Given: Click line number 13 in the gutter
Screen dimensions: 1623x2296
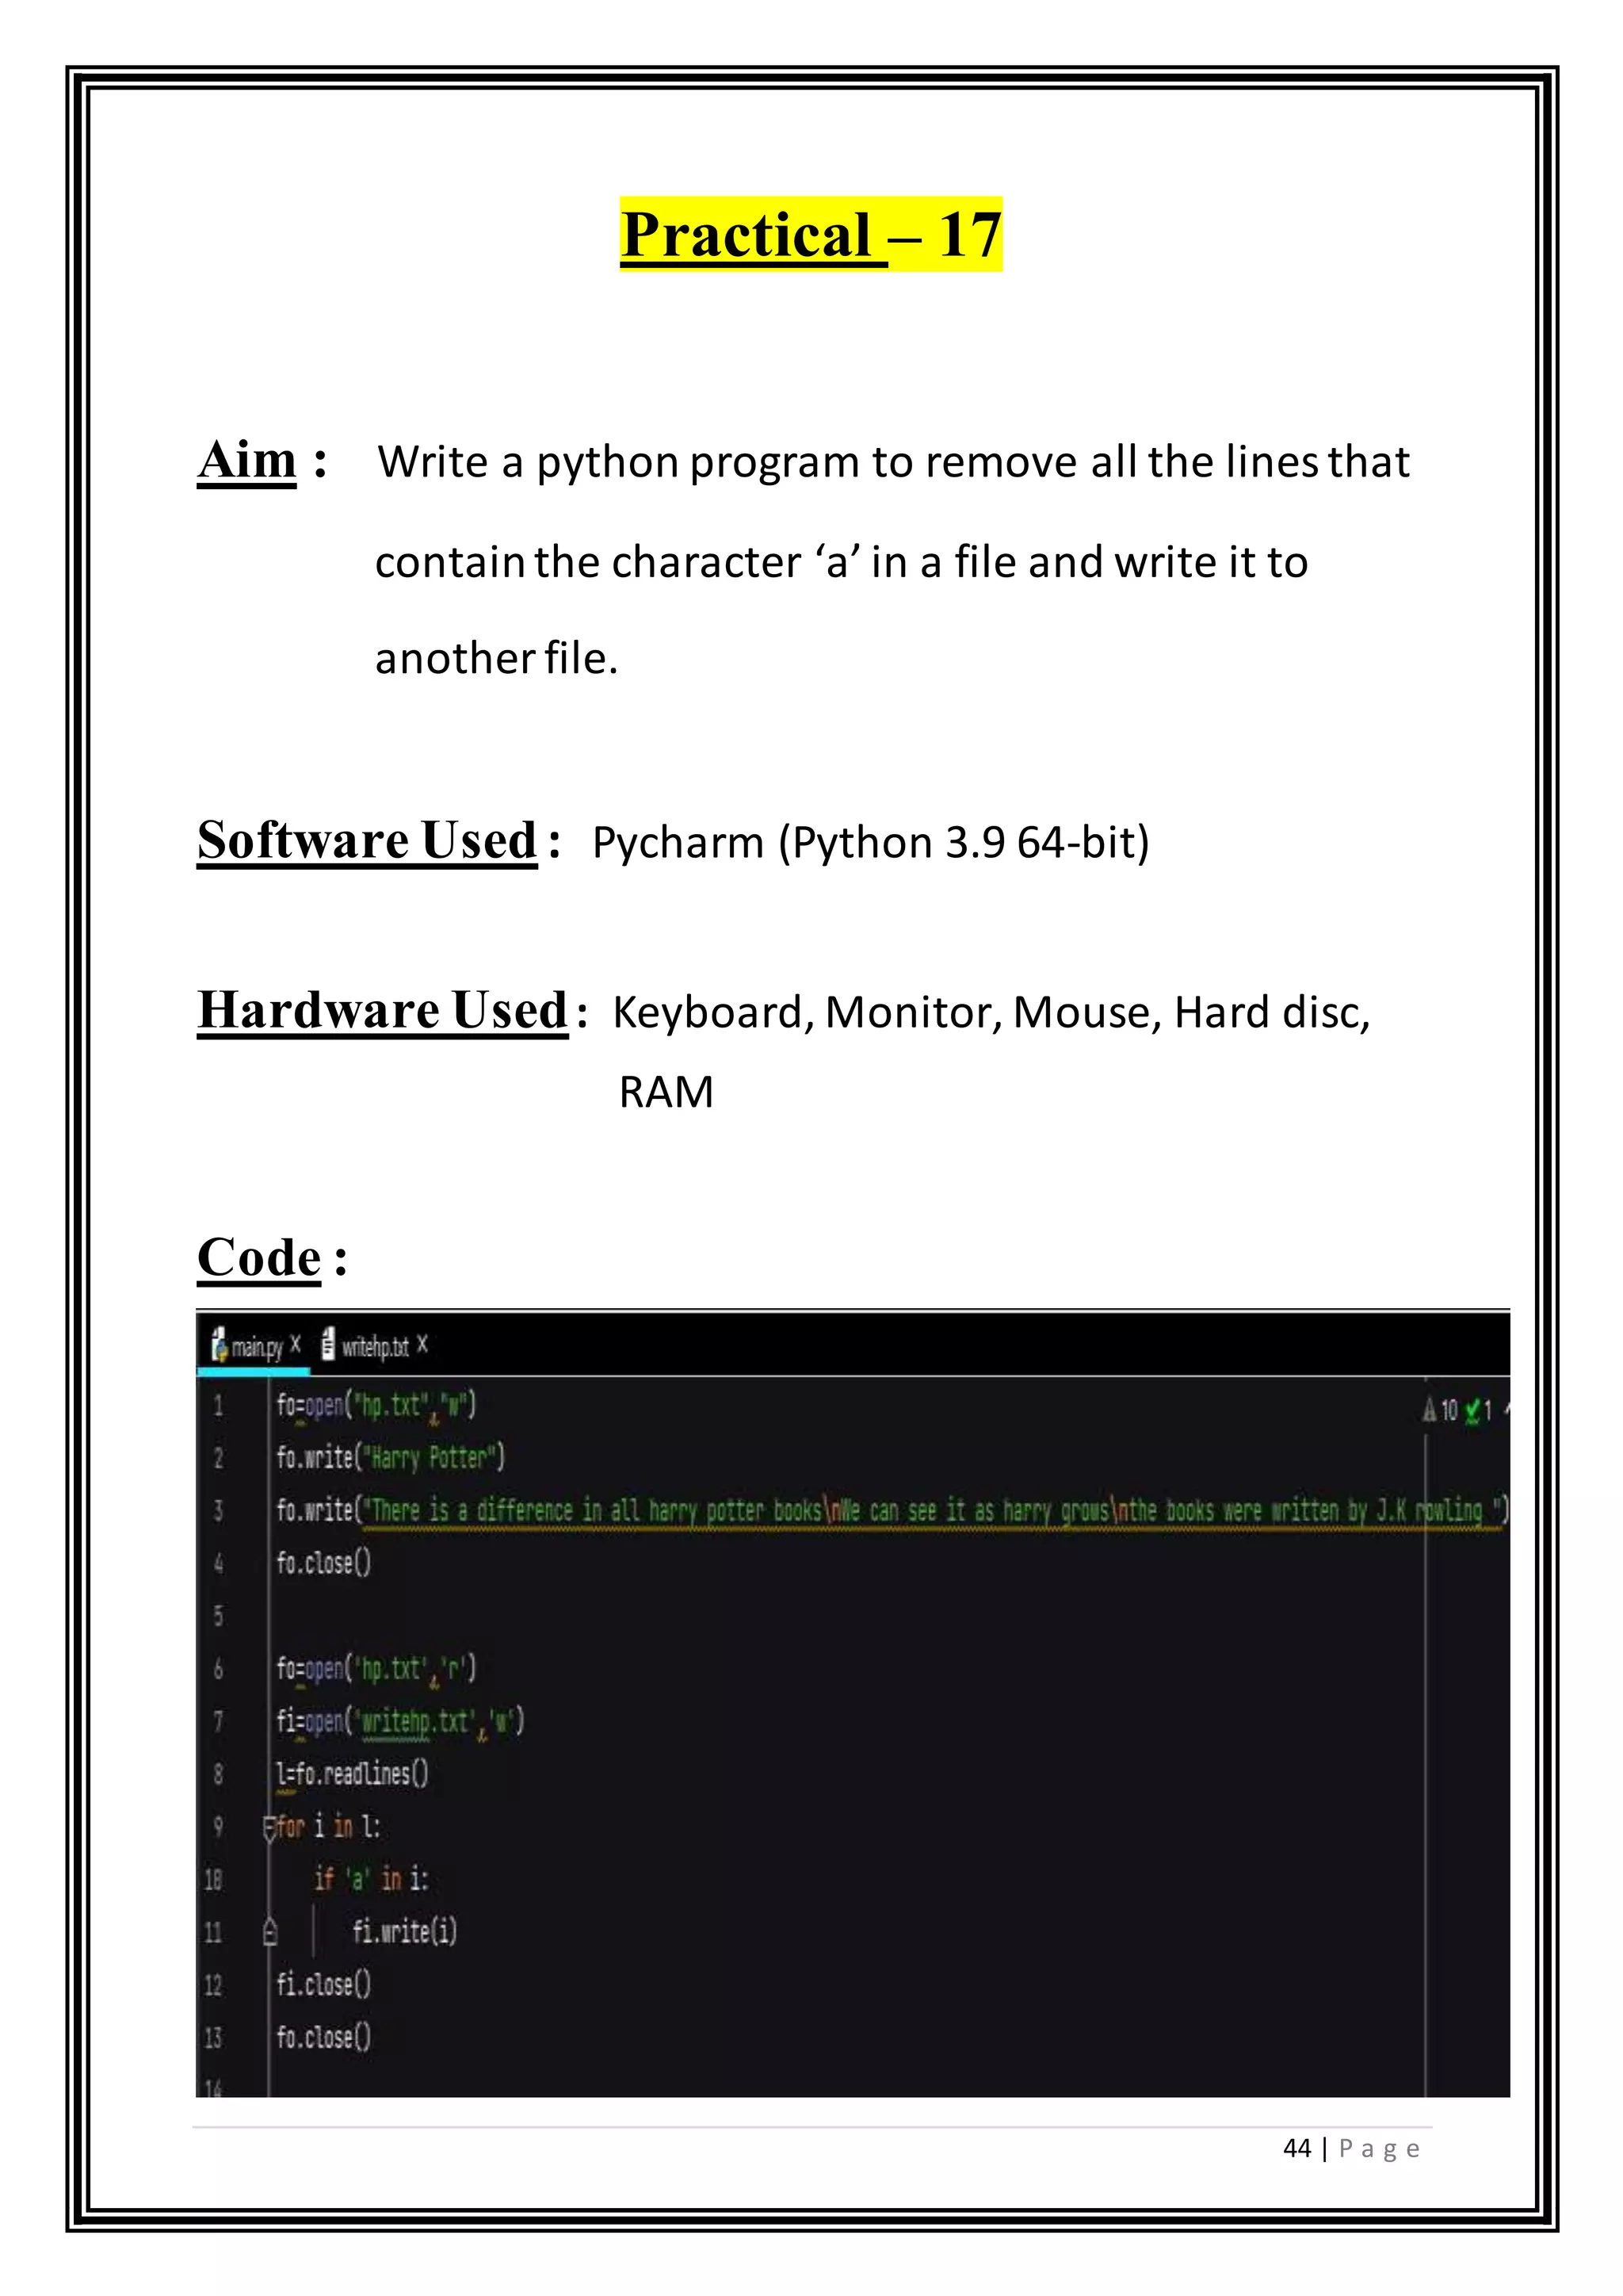Looking at the screenshot, I should pos(213,2038).
